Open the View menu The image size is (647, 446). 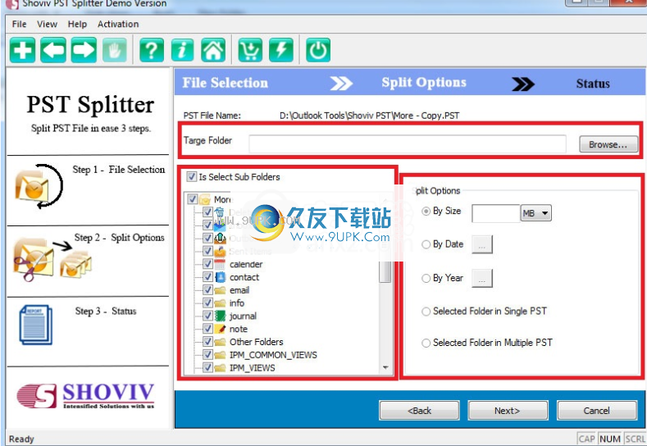47,24
